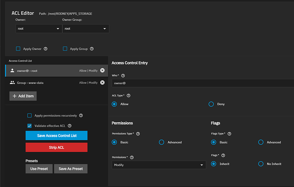Open help for Validate effective ACL
Screen dimensions: 294x187
[x=69, y=126]
